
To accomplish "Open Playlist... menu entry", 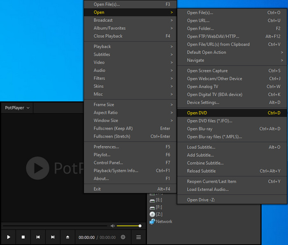I will point(130,155).
